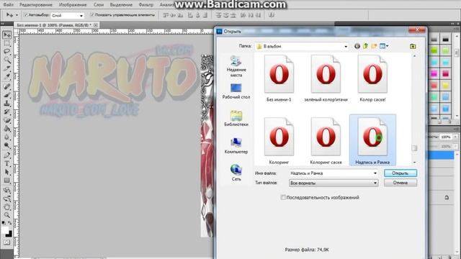Image resolution: width=461 pixels, height=259 pixels.
Task: Select the Hand tool
Action: [x=6, y=207]
